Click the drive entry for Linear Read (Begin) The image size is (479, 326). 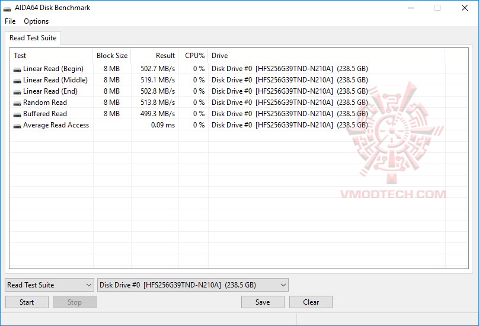tap(290, 69)
